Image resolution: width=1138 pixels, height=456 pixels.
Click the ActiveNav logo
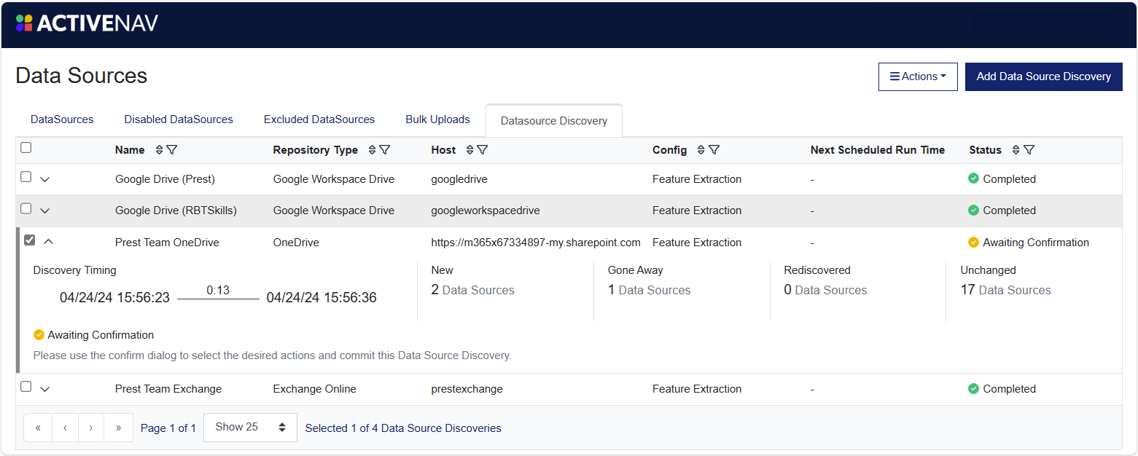[87, 23]
